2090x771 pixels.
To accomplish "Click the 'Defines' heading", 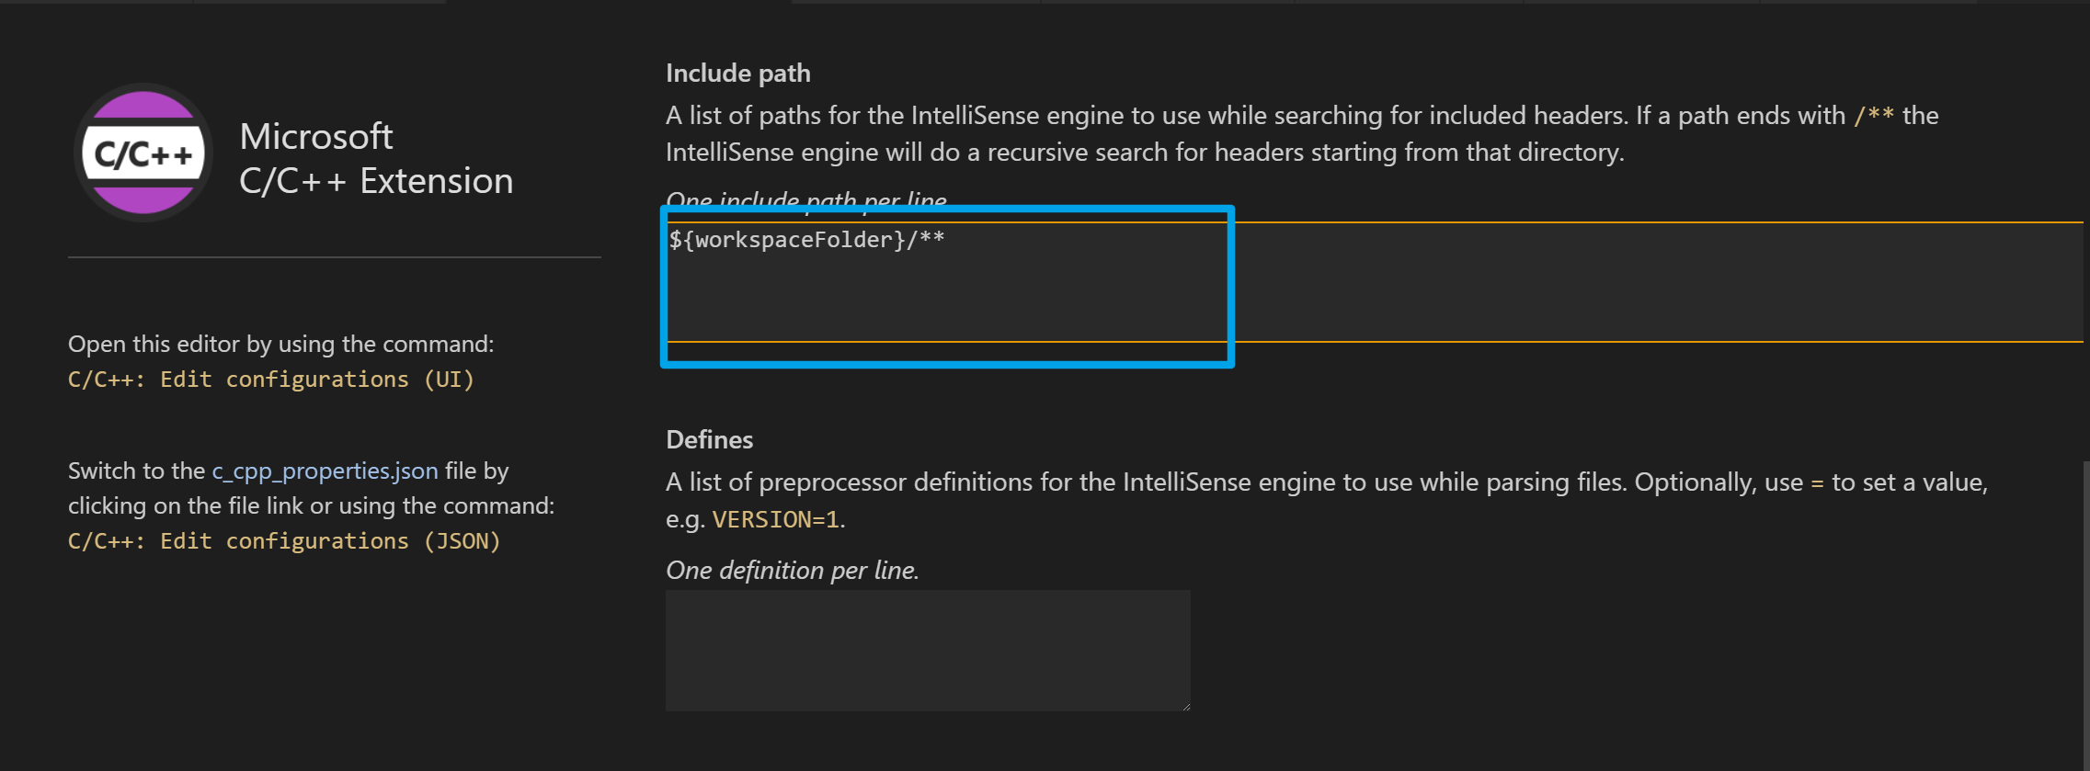I will (x=709, y=439).
